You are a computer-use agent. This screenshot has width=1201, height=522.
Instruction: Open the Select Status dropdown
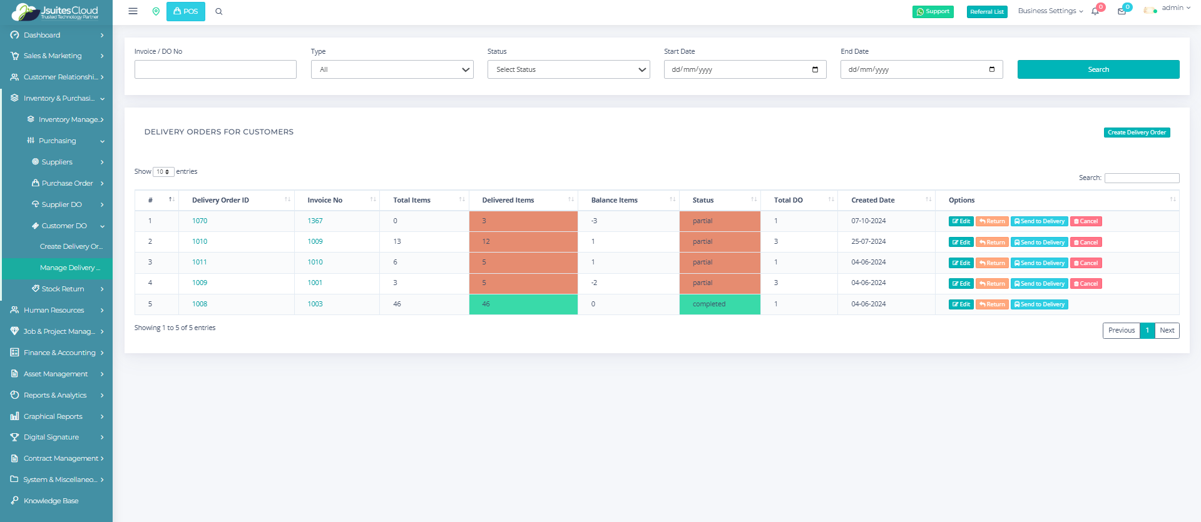568,69
